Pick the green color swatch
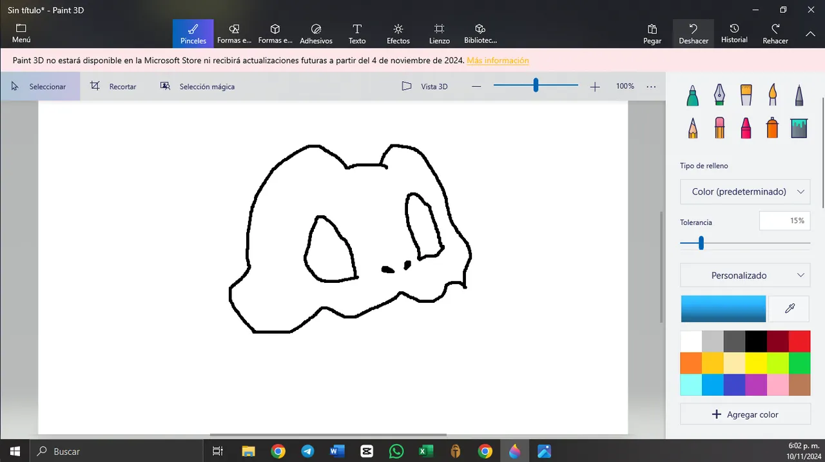 click(x=799, y=363)
